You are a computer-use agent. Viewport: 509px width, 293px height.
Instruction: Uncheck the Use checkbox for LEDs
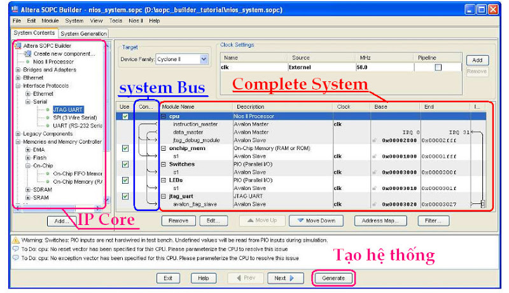[125, 181]
